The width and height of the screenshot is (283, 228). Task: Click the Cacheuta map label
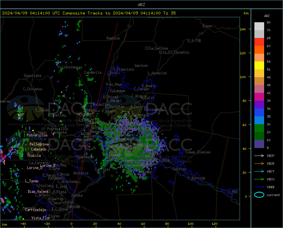[x=59, y=132]
